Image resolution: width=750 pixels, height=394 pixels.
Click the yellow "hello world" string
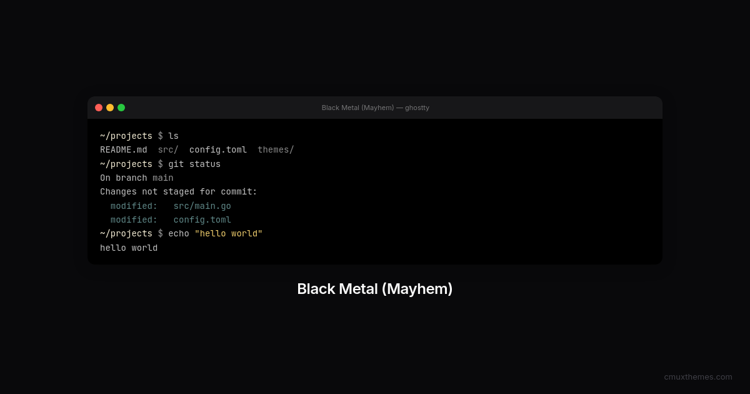coord(229,234)
